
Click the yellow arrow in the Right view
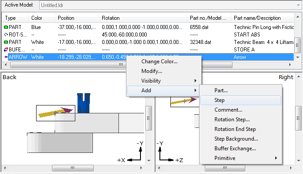pos(184,101)
